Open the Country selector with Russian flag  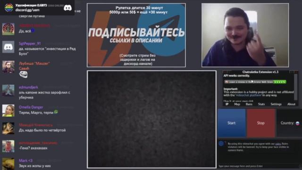click(289, 123)
